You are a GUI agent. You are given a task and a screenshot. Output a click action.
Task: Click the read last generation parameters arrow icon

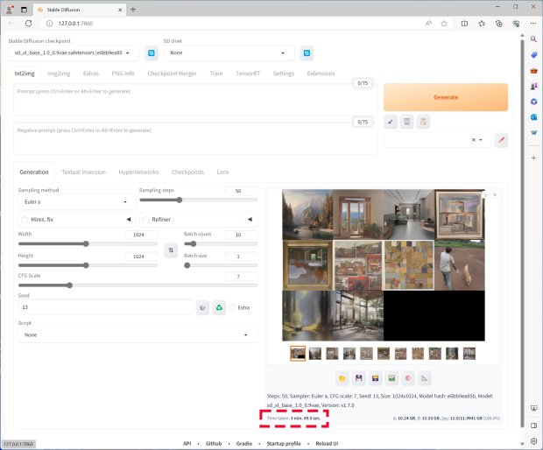click(391, 122)
